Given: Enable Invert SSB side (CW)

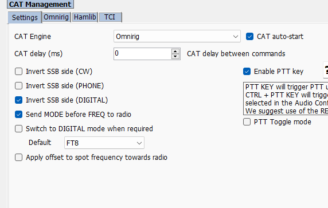Looking at the screenshot, I should [x=18, y=72].
